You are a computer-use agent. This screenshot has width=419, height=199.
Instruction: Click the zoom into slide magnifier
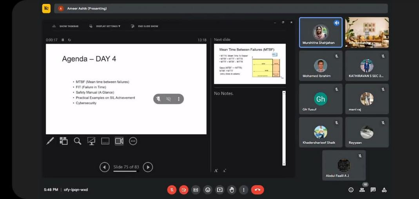(78, 141)
